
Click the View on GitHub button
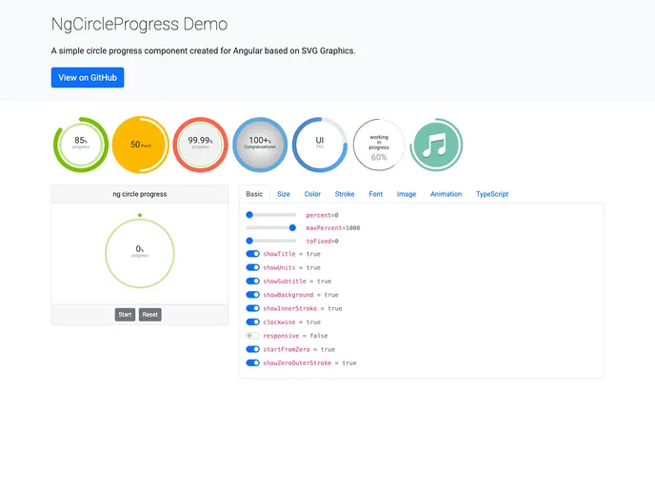[x=88, y=78]
